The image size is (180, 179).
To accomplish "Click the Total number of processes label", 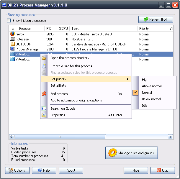I will point(30,156).
